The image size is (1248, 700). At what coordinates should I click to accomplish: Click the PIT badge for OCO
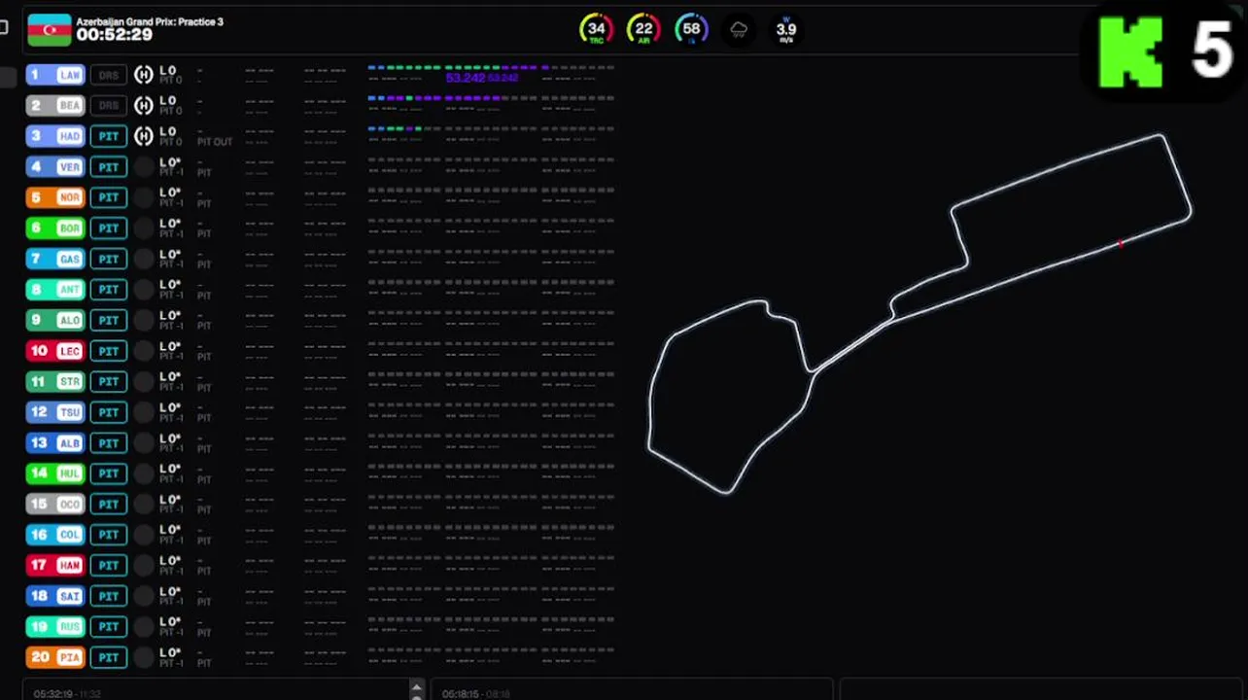point(109,504)
